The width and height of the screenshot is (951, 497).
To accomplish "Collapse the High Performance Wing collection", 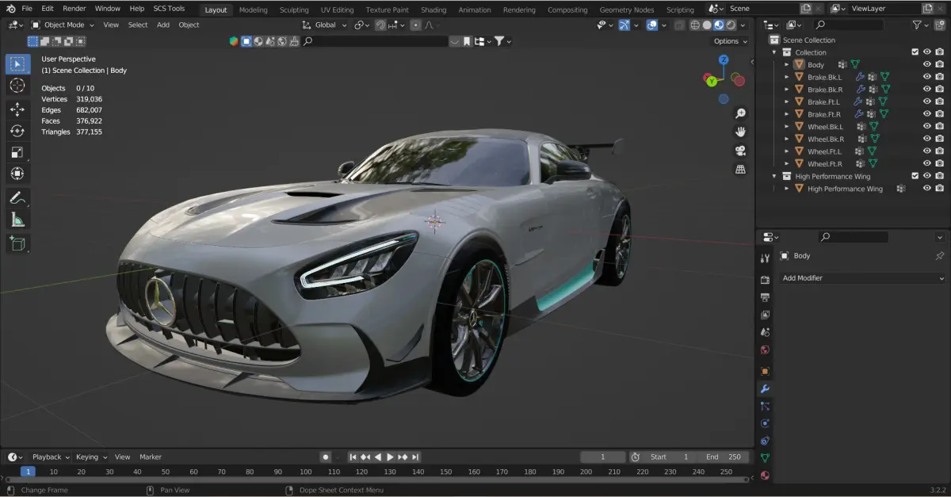I will tap(774, 176).
